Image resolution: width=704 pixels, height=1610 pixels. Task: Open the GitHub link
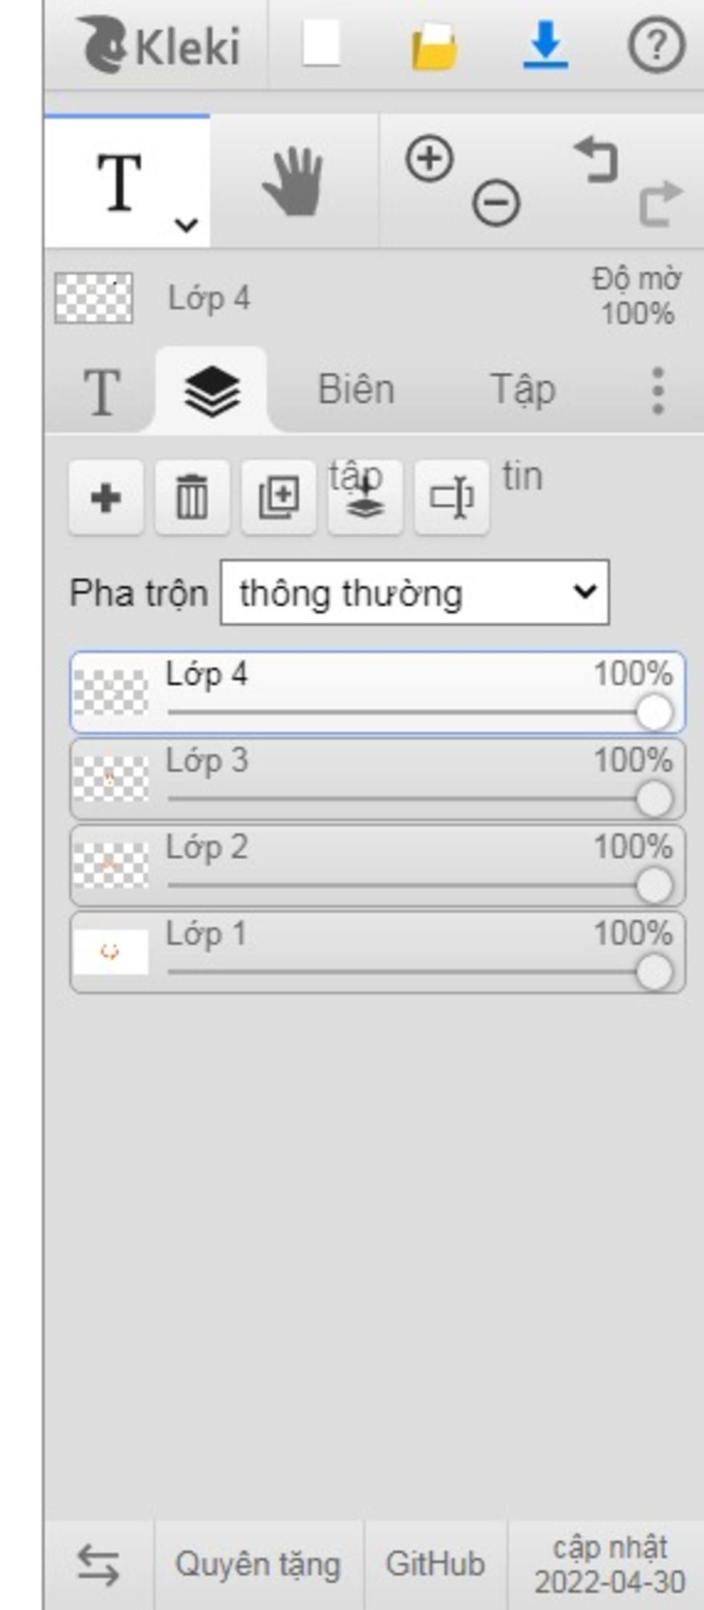click(x=435, y=1565)
